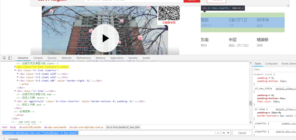Select breadcrumb body
The height and width of the screenshot is (140, 296).
pyautogui.click(x=13, y=127)
